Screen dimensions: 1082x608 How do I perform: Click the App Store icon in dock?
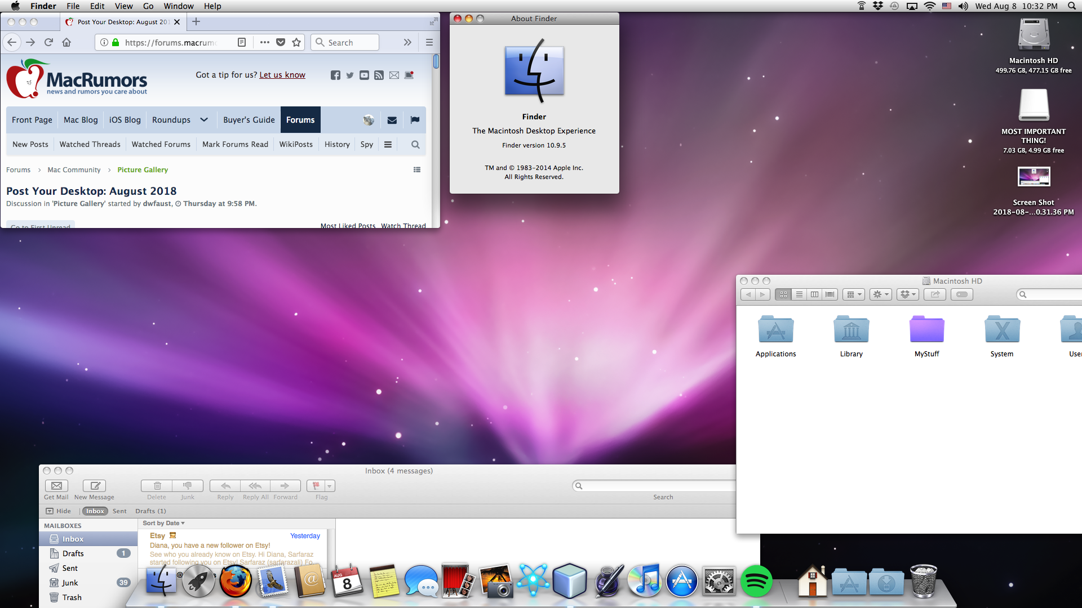tap(681, 580)
